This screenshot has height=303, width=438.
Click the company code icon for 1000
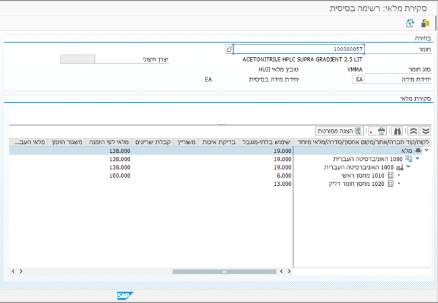pos(408,159)
